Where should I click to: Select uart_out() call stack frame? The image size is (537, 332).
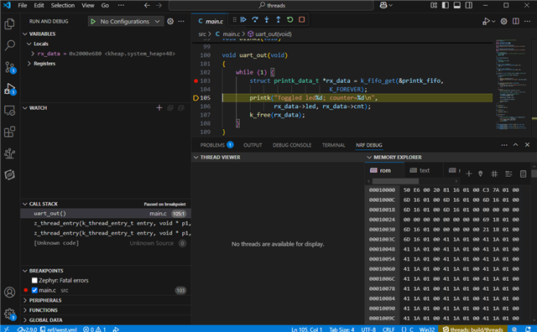(x=106, y=214)
